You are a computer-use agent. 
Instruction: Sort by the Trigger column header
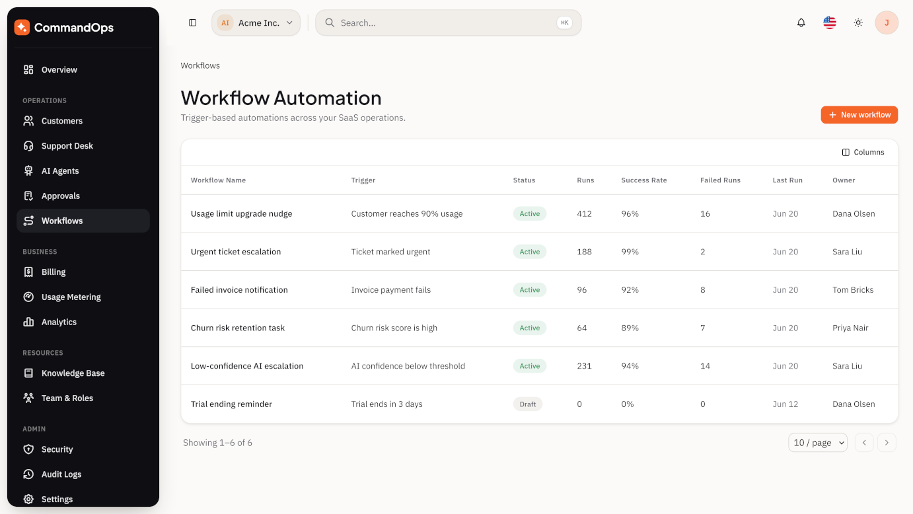point(363,180)
